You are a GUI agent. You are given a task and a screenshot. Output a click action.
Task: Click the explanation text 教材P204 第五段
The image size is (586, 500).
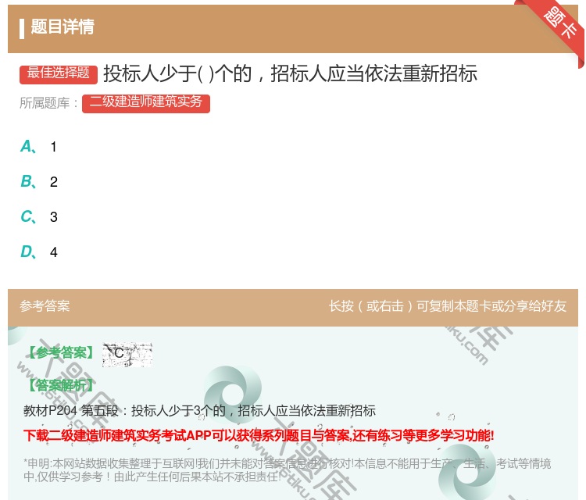pos(199,411)
